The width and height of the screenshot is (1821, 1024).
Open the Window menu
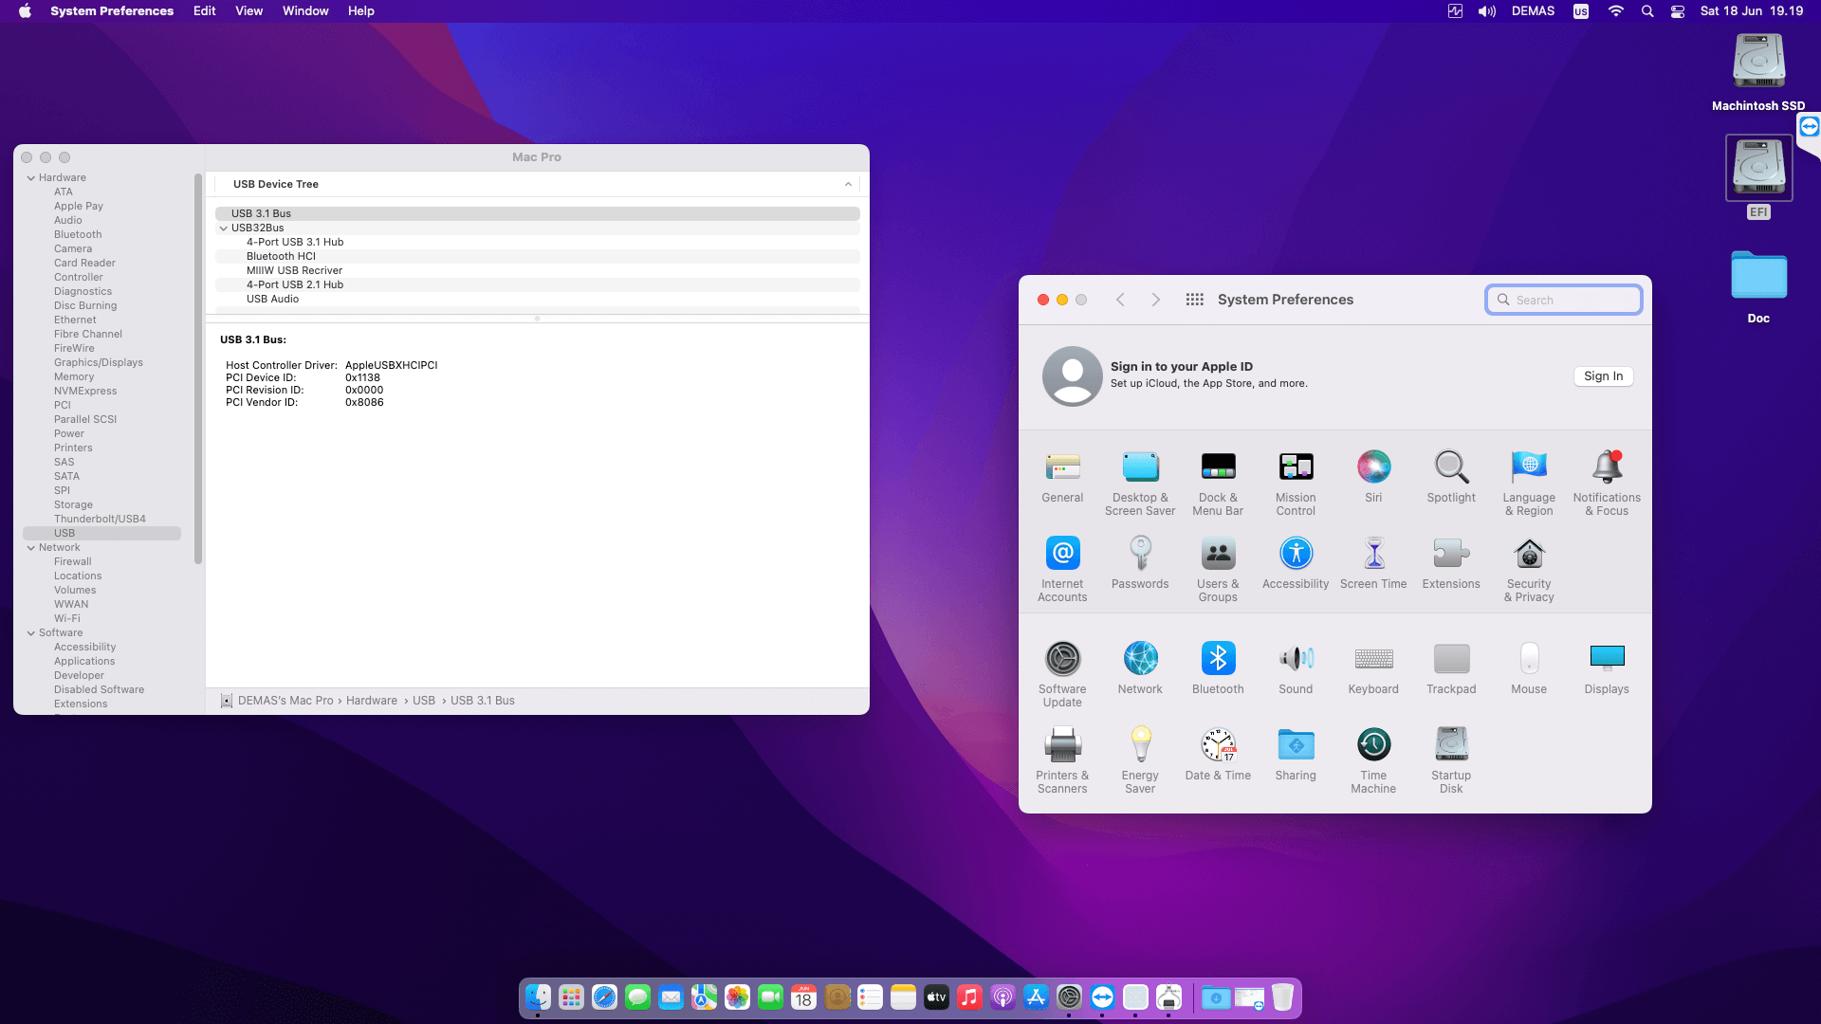304,11
